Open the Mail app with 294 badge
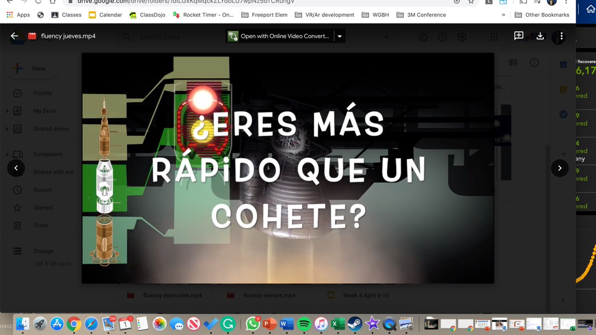The width and height of the screenshot is (596, 335). 108,324
